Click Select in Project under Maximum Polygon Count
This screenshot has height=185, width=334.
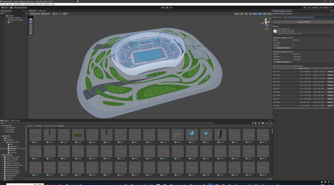tap(283, 62)
